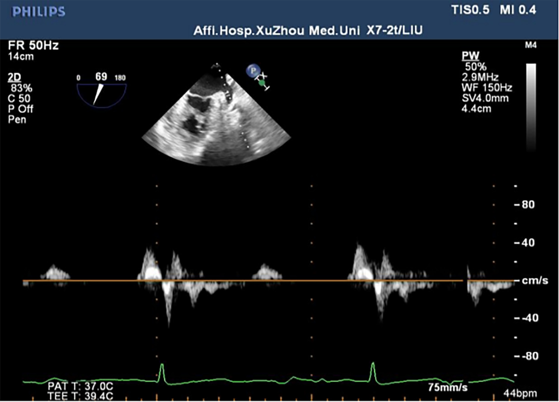This screenshot has height=402, width=559.
Task: Click the 69 degree angle readout
Action: pos(101,77)
